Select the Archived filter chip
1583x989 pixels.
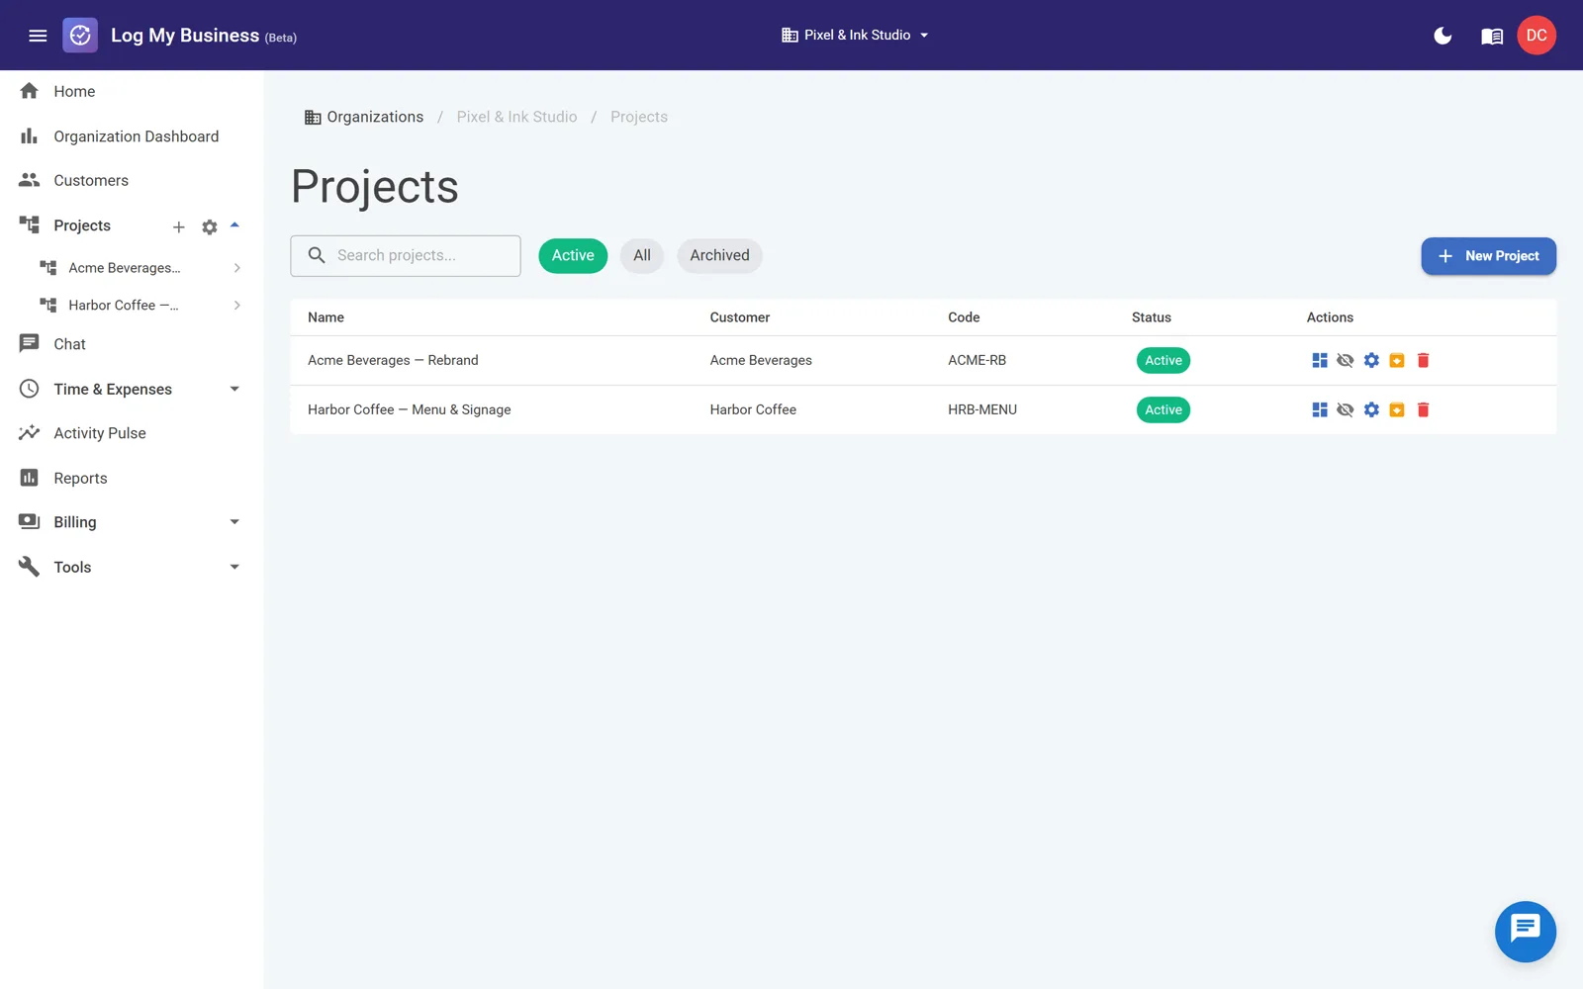click(719, 255)
